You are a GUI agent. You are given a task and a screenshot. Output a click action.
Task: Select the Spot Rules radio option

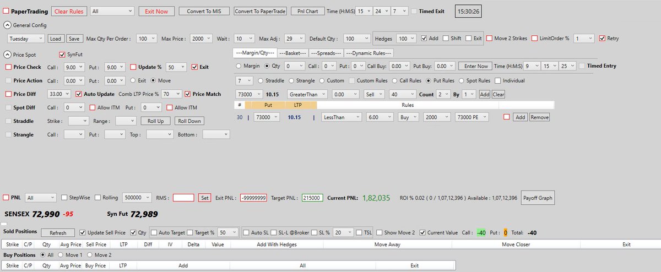coord(462,80)
